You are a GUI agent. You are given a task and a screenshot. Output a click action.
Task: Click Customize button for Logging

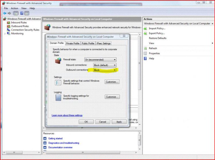tap(112, 97)
